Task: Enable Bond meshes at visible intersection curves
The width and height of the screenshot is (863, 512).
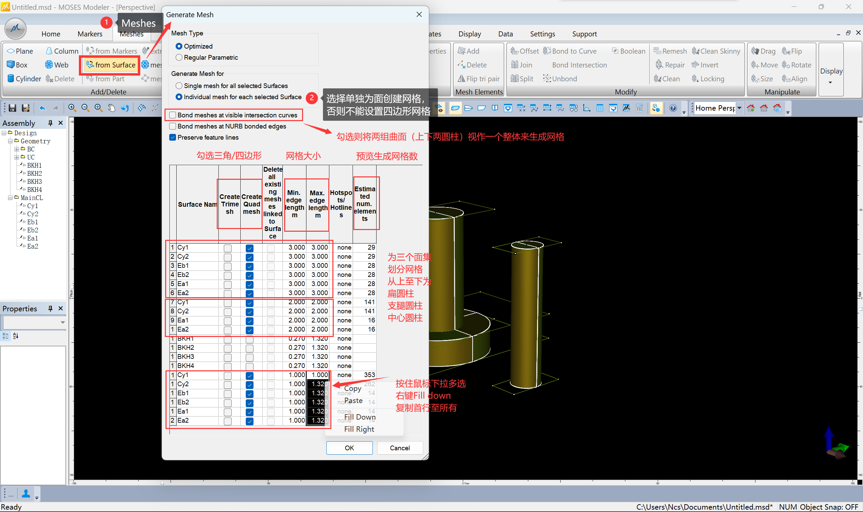Action: pos(173,115)
